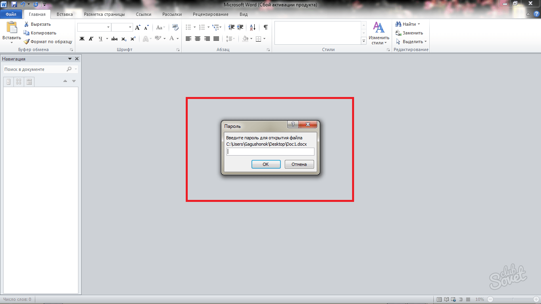The height and width of the screenshot is (304, 541).
Task: Open the Insert (Вставка) ribbon tab
Action: (65, 14)
